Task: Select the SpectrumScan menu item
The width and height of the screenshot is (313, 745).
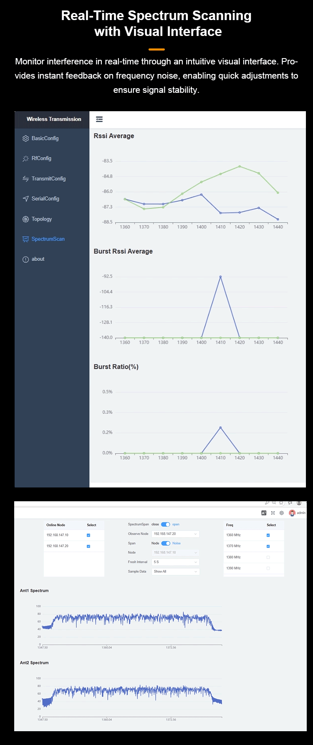Action: click(x=48, y=239)
